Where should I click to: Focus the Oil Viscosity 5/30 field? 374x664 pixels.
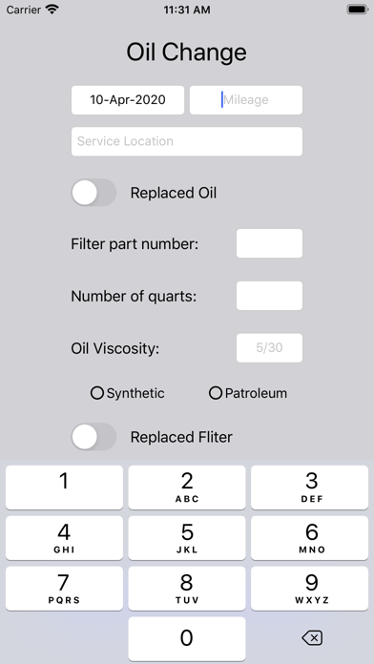[269, 348]
